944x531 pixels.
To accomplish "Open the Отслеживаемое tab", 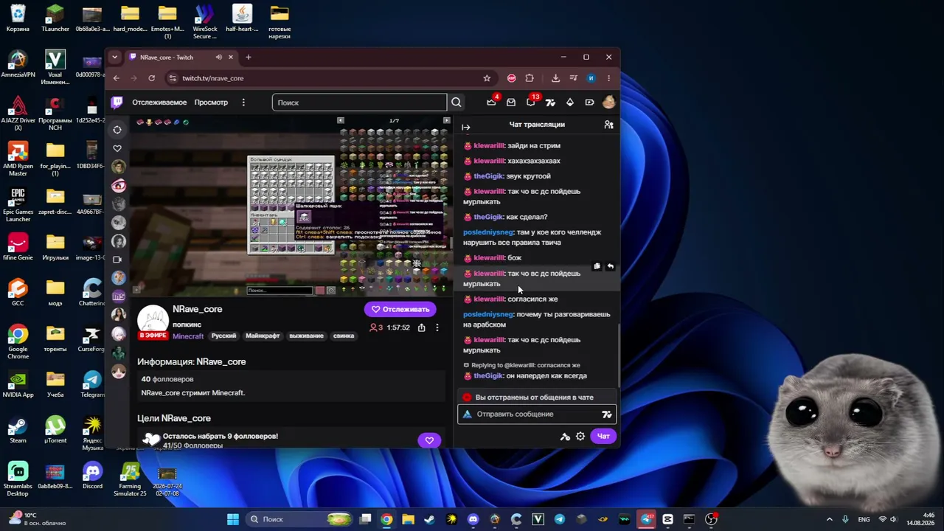I will [x=159, y=103].
